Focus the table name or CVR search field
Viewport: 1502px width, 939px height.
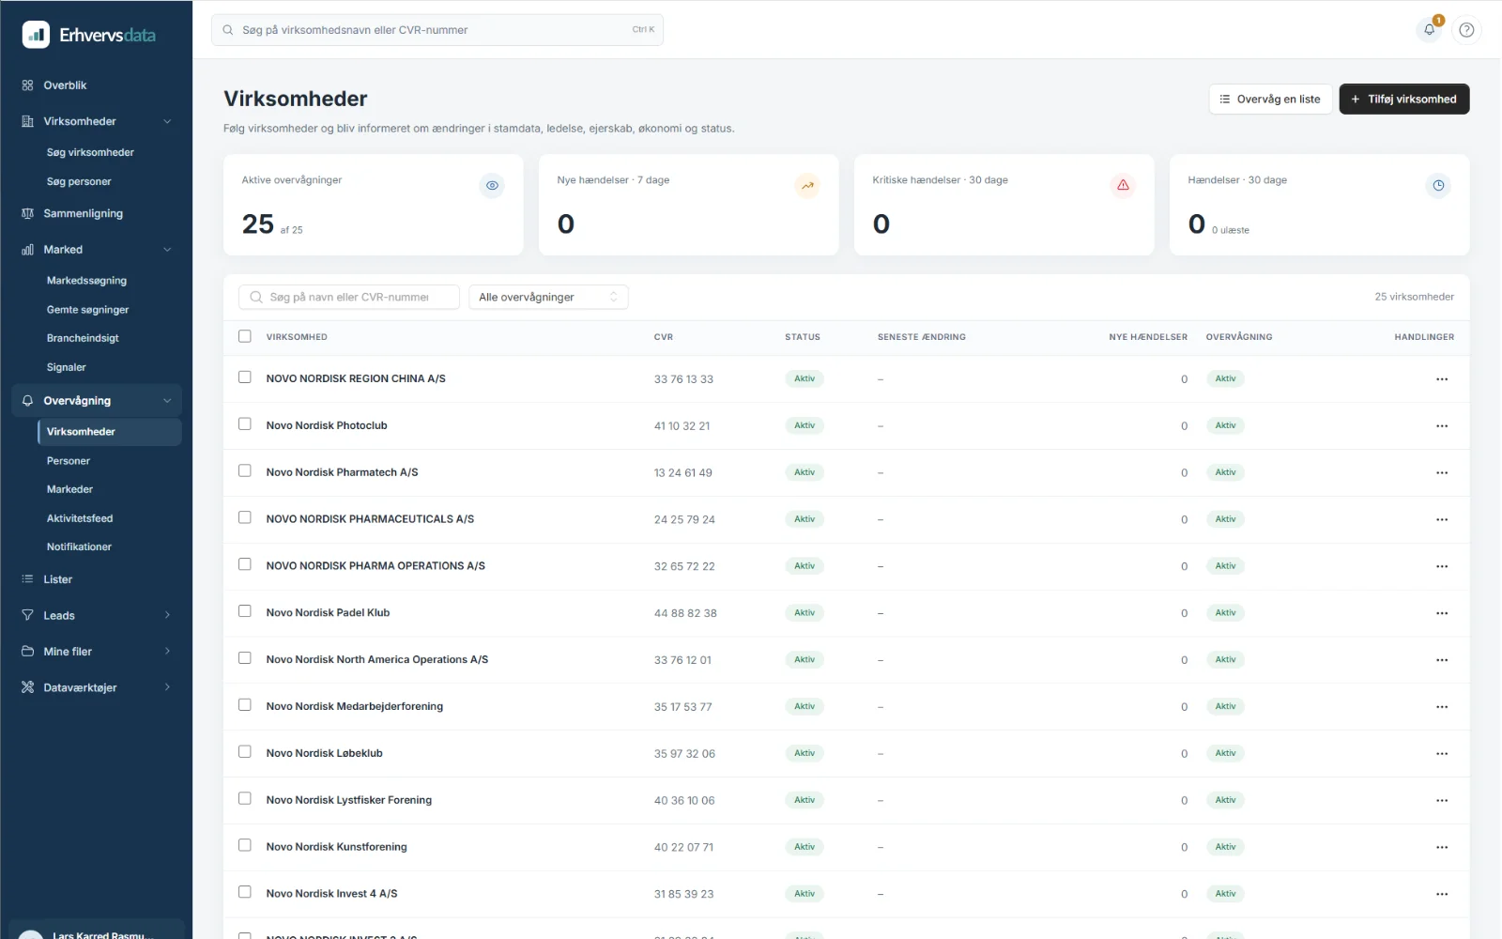349,297
